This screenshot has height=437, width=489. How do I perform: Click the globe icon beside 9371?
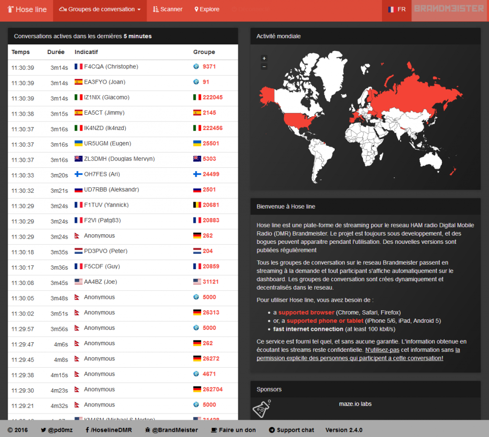tap(196, 66)
